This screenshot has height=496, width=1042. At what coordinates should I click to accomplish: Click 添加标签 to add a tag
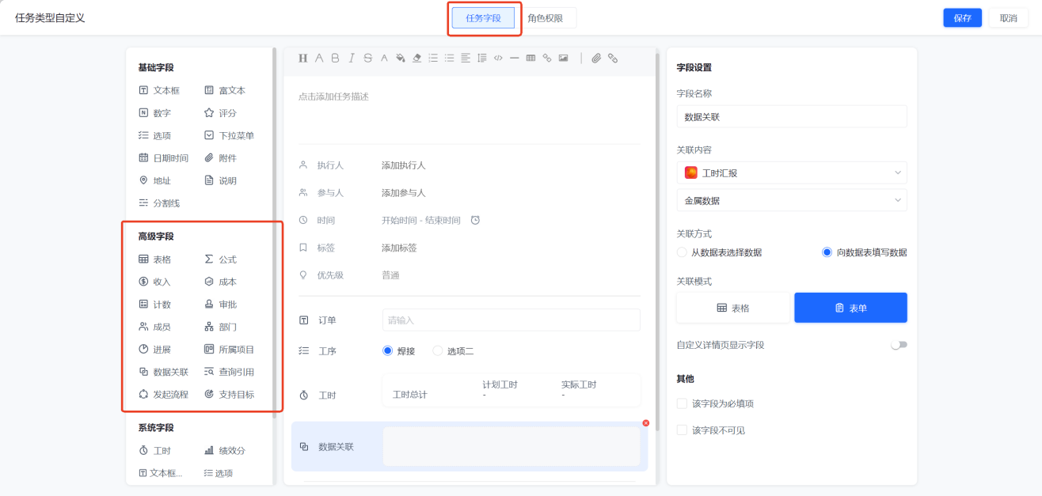[x=399, y=248]
